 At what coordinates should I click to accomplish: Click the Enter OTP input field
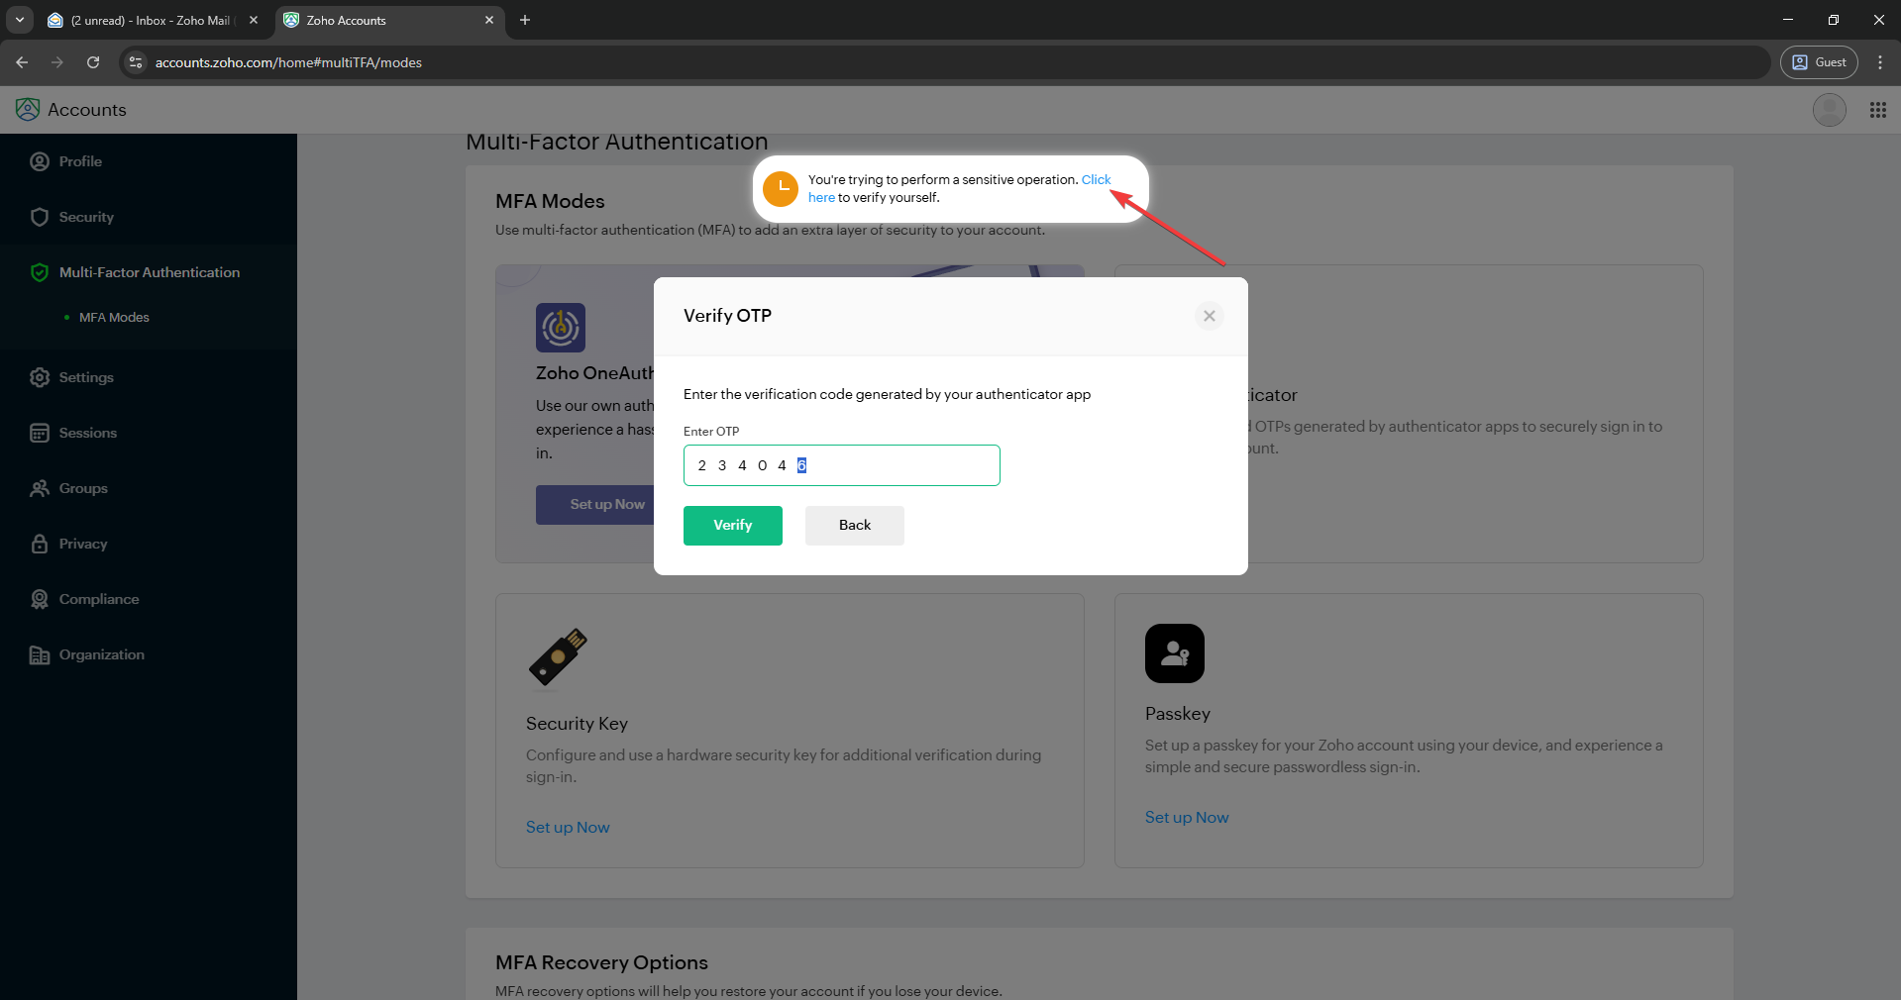(x=841, y=465)
